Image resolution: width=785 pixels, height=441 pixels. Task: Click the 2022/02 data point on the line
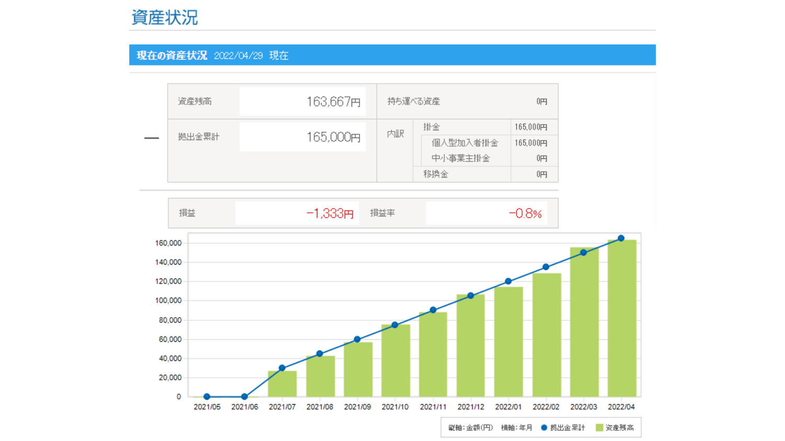coord(546,267)
